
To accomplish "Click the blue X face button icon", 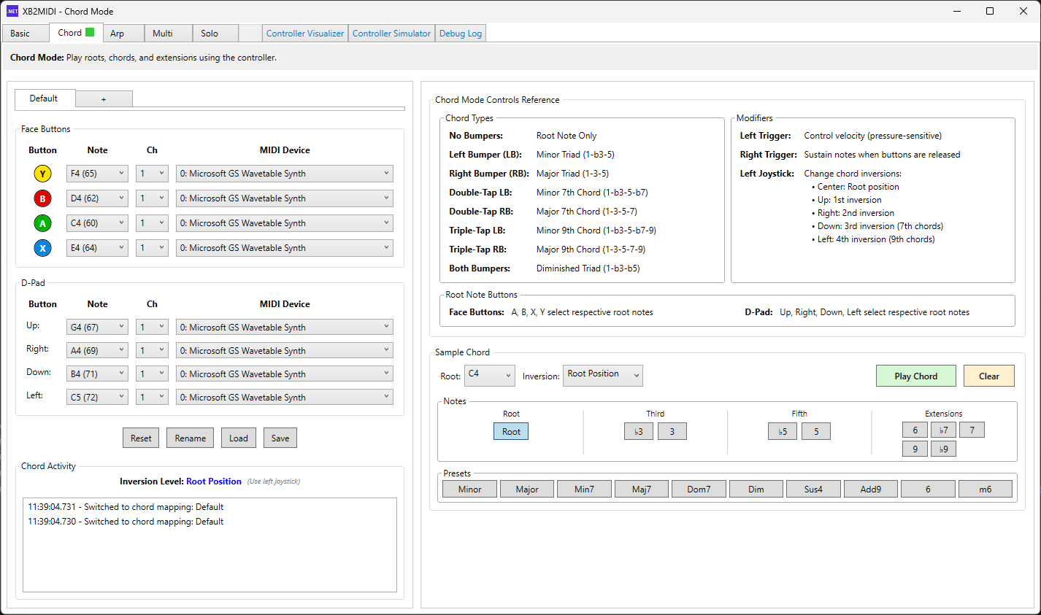I will [42, 248].
